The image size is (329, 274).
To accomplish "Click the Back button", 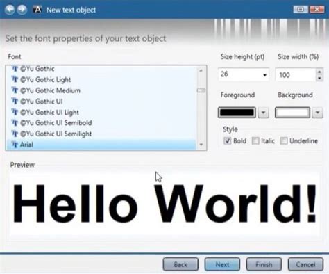I will pyautogui.click(x=180, y=264).
